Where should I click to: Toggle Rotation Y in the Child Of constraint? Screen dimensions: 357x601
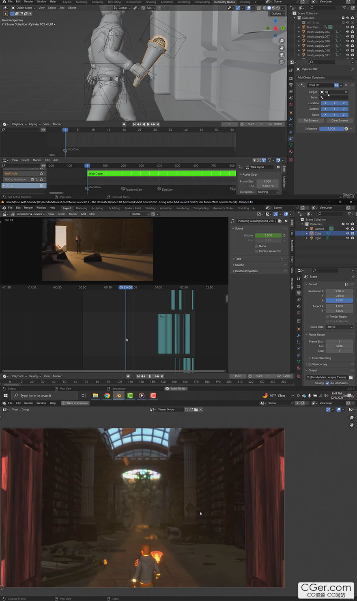pos(335,109)
